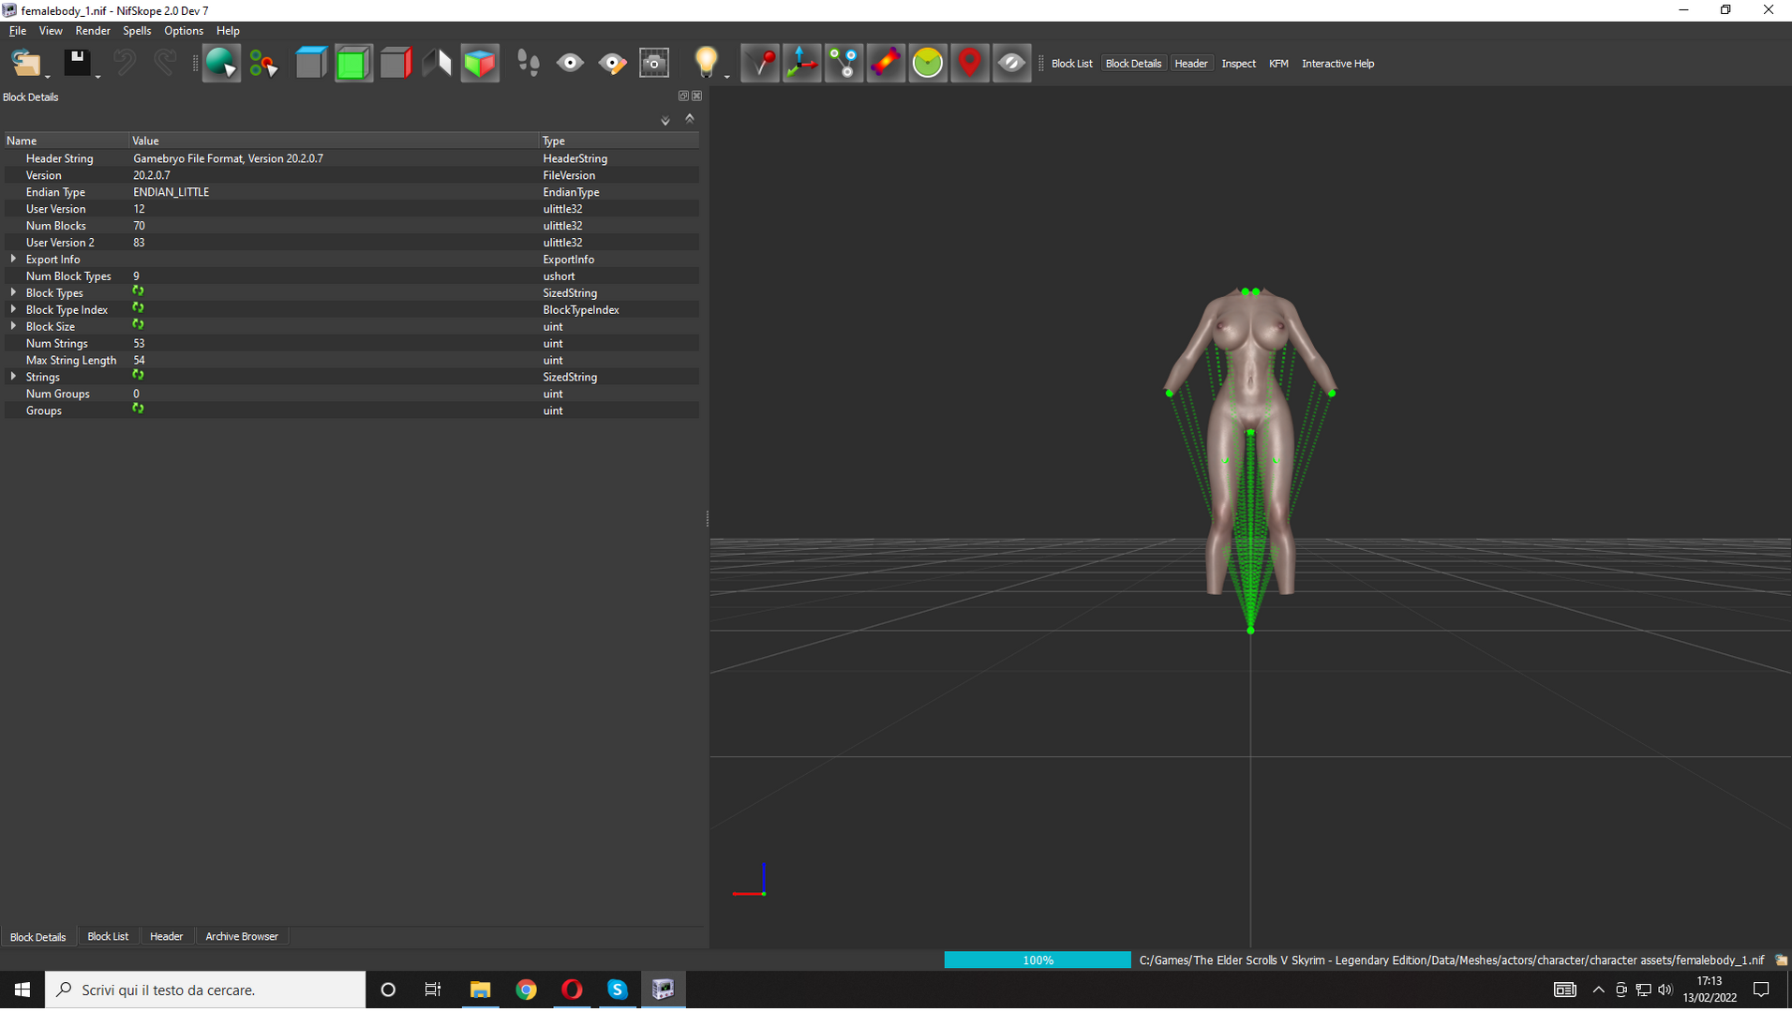Toggle the red location marker button
1792x1012 pixels.
pyautogui.click(x=969, y=63)
